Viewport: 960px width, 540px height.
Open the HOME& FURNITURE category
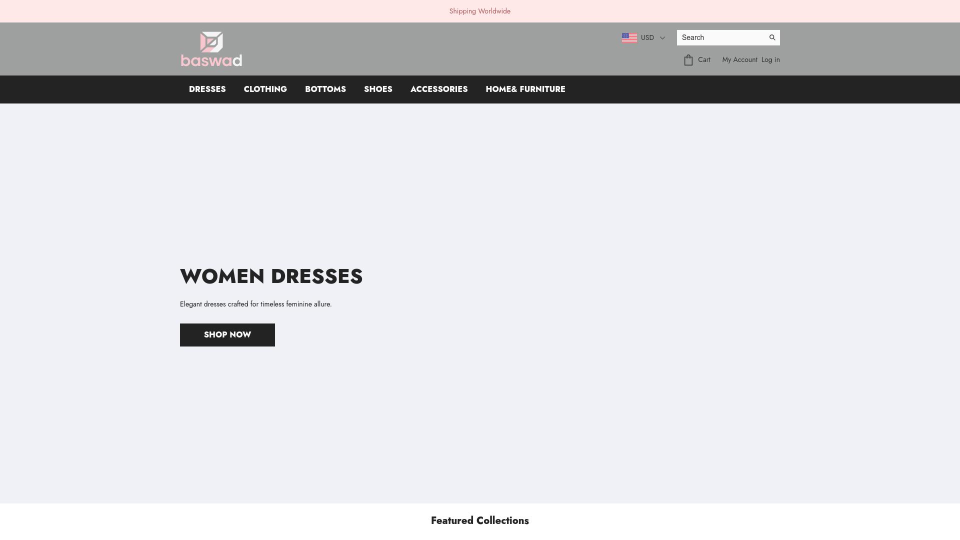(525, 89)
